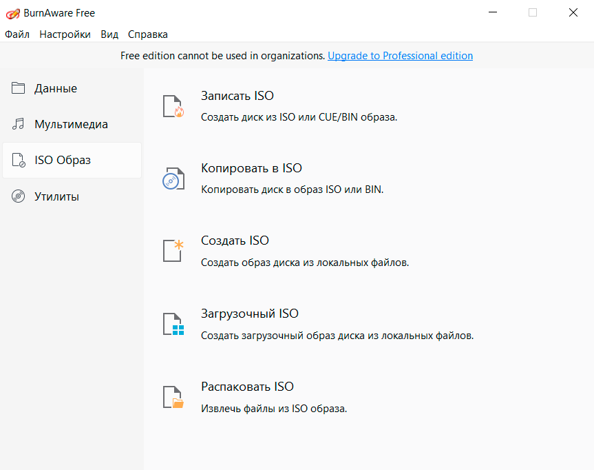Image resolution: width=594 pixels, height=470 pixels.
Task: Click the Утилиты disc icon in sidebar
Action: [18, 196]
